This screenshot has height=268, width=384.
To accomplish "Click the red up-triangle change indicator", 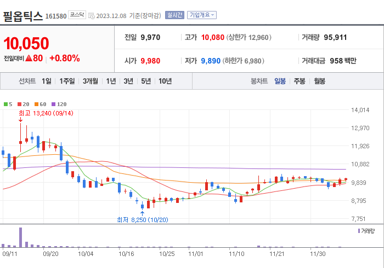I will [x=29, y=58].
